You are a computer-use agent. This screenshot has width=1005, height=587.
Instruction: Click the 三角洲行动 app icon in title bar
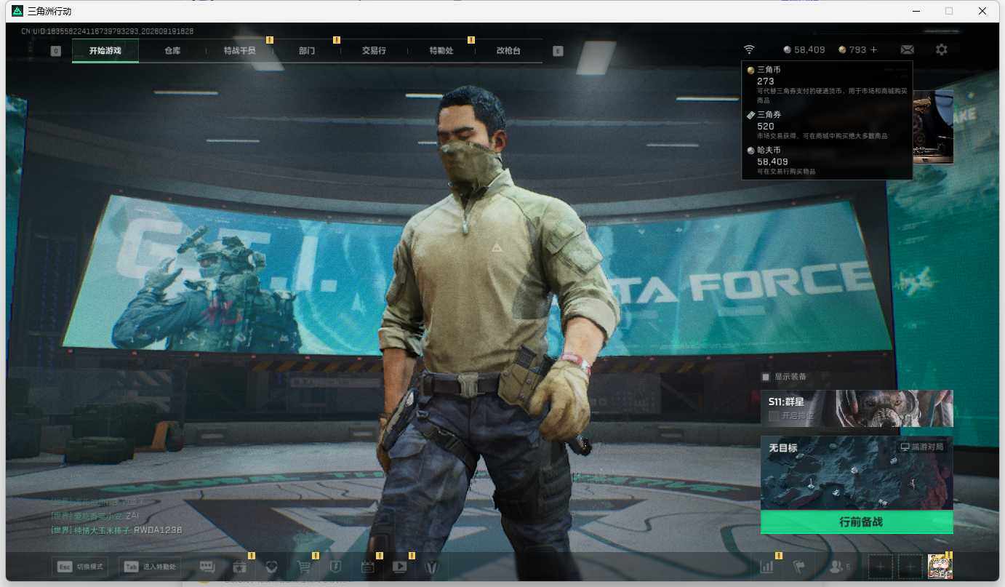(x=17, y=11)
